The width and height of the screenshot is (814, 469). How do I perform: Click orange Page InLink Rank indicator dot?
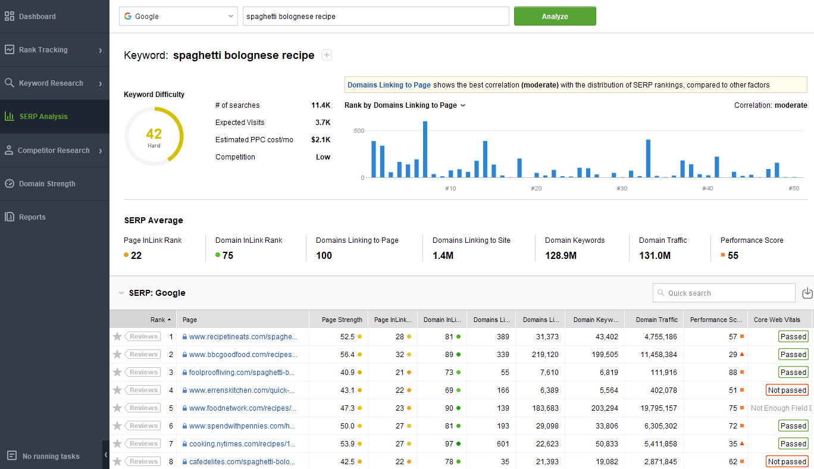pyautogui.click(x=126, y=255)
